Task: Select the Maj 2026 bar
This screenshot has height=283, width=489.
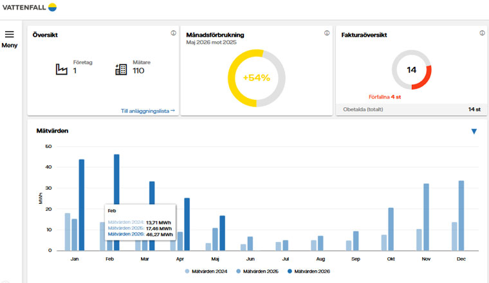Action: 223,233
